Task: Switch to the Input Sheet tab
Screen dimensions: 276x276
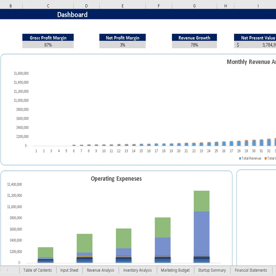Action: click(x=69, y=270)
